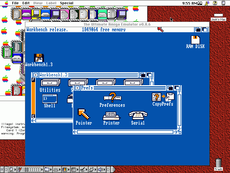The image size is (230, 173).
Task: Open the AppleTalk switch control strip module
Action: [12, 170]
